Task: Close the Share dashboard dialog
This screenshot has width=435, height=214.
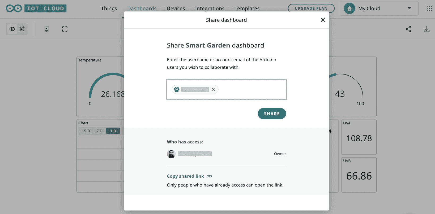Action: [323, 20]
